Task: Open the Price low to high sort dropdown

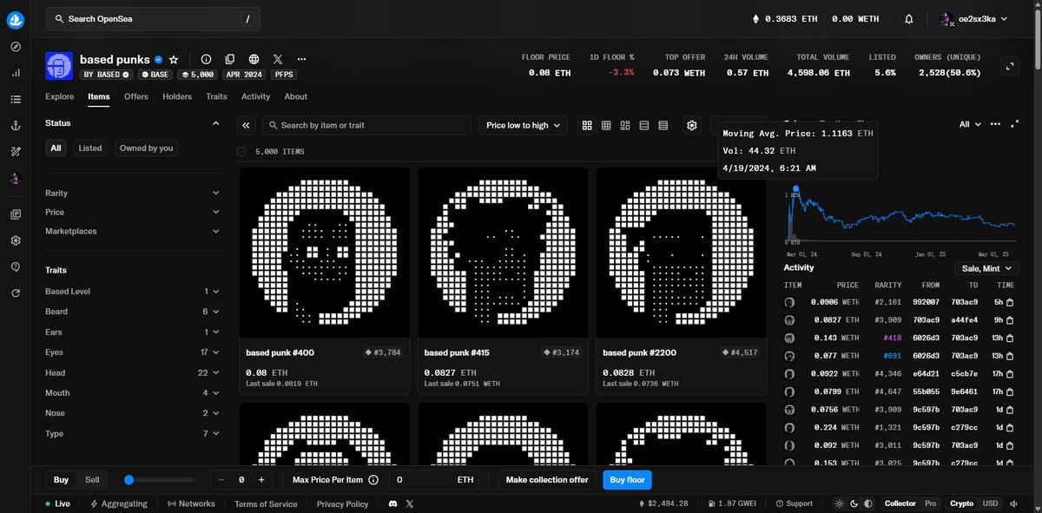Action: 523,126
